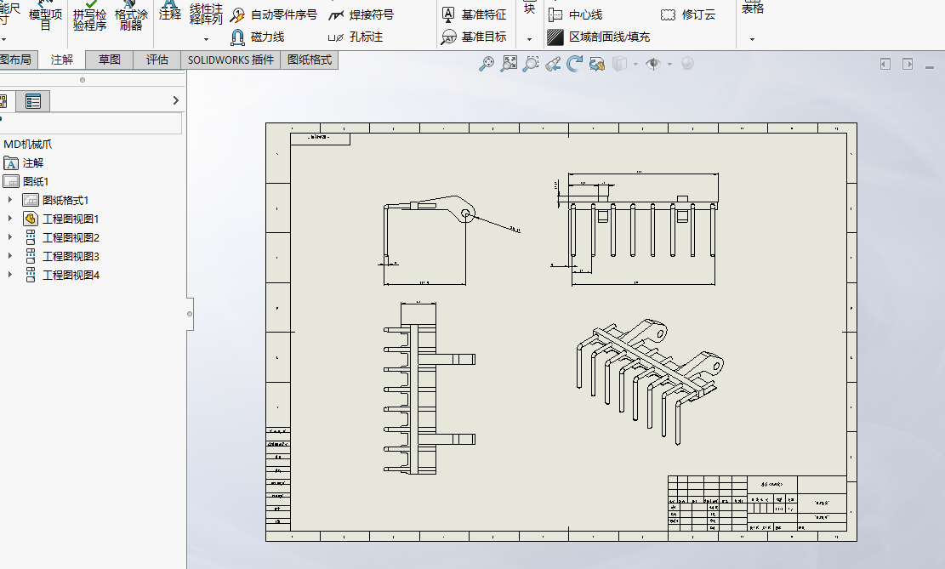The height and width of the screenshot is (569, 945).
Task: Select the 工程图视图3 tree item
Action: 61,256
